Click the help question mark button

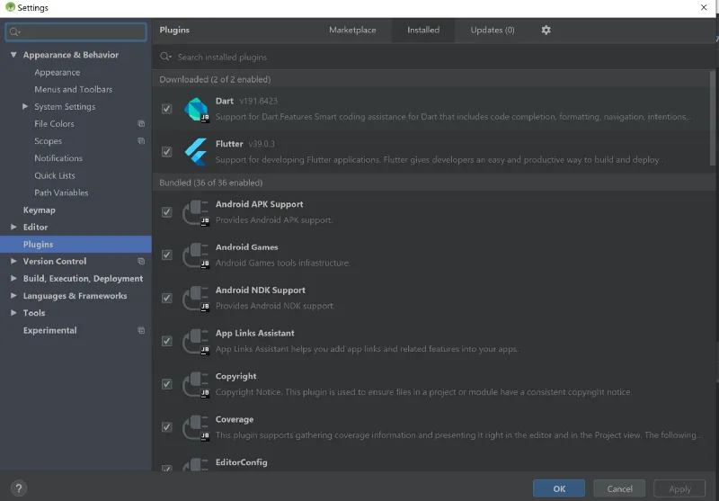coord(19,488)
